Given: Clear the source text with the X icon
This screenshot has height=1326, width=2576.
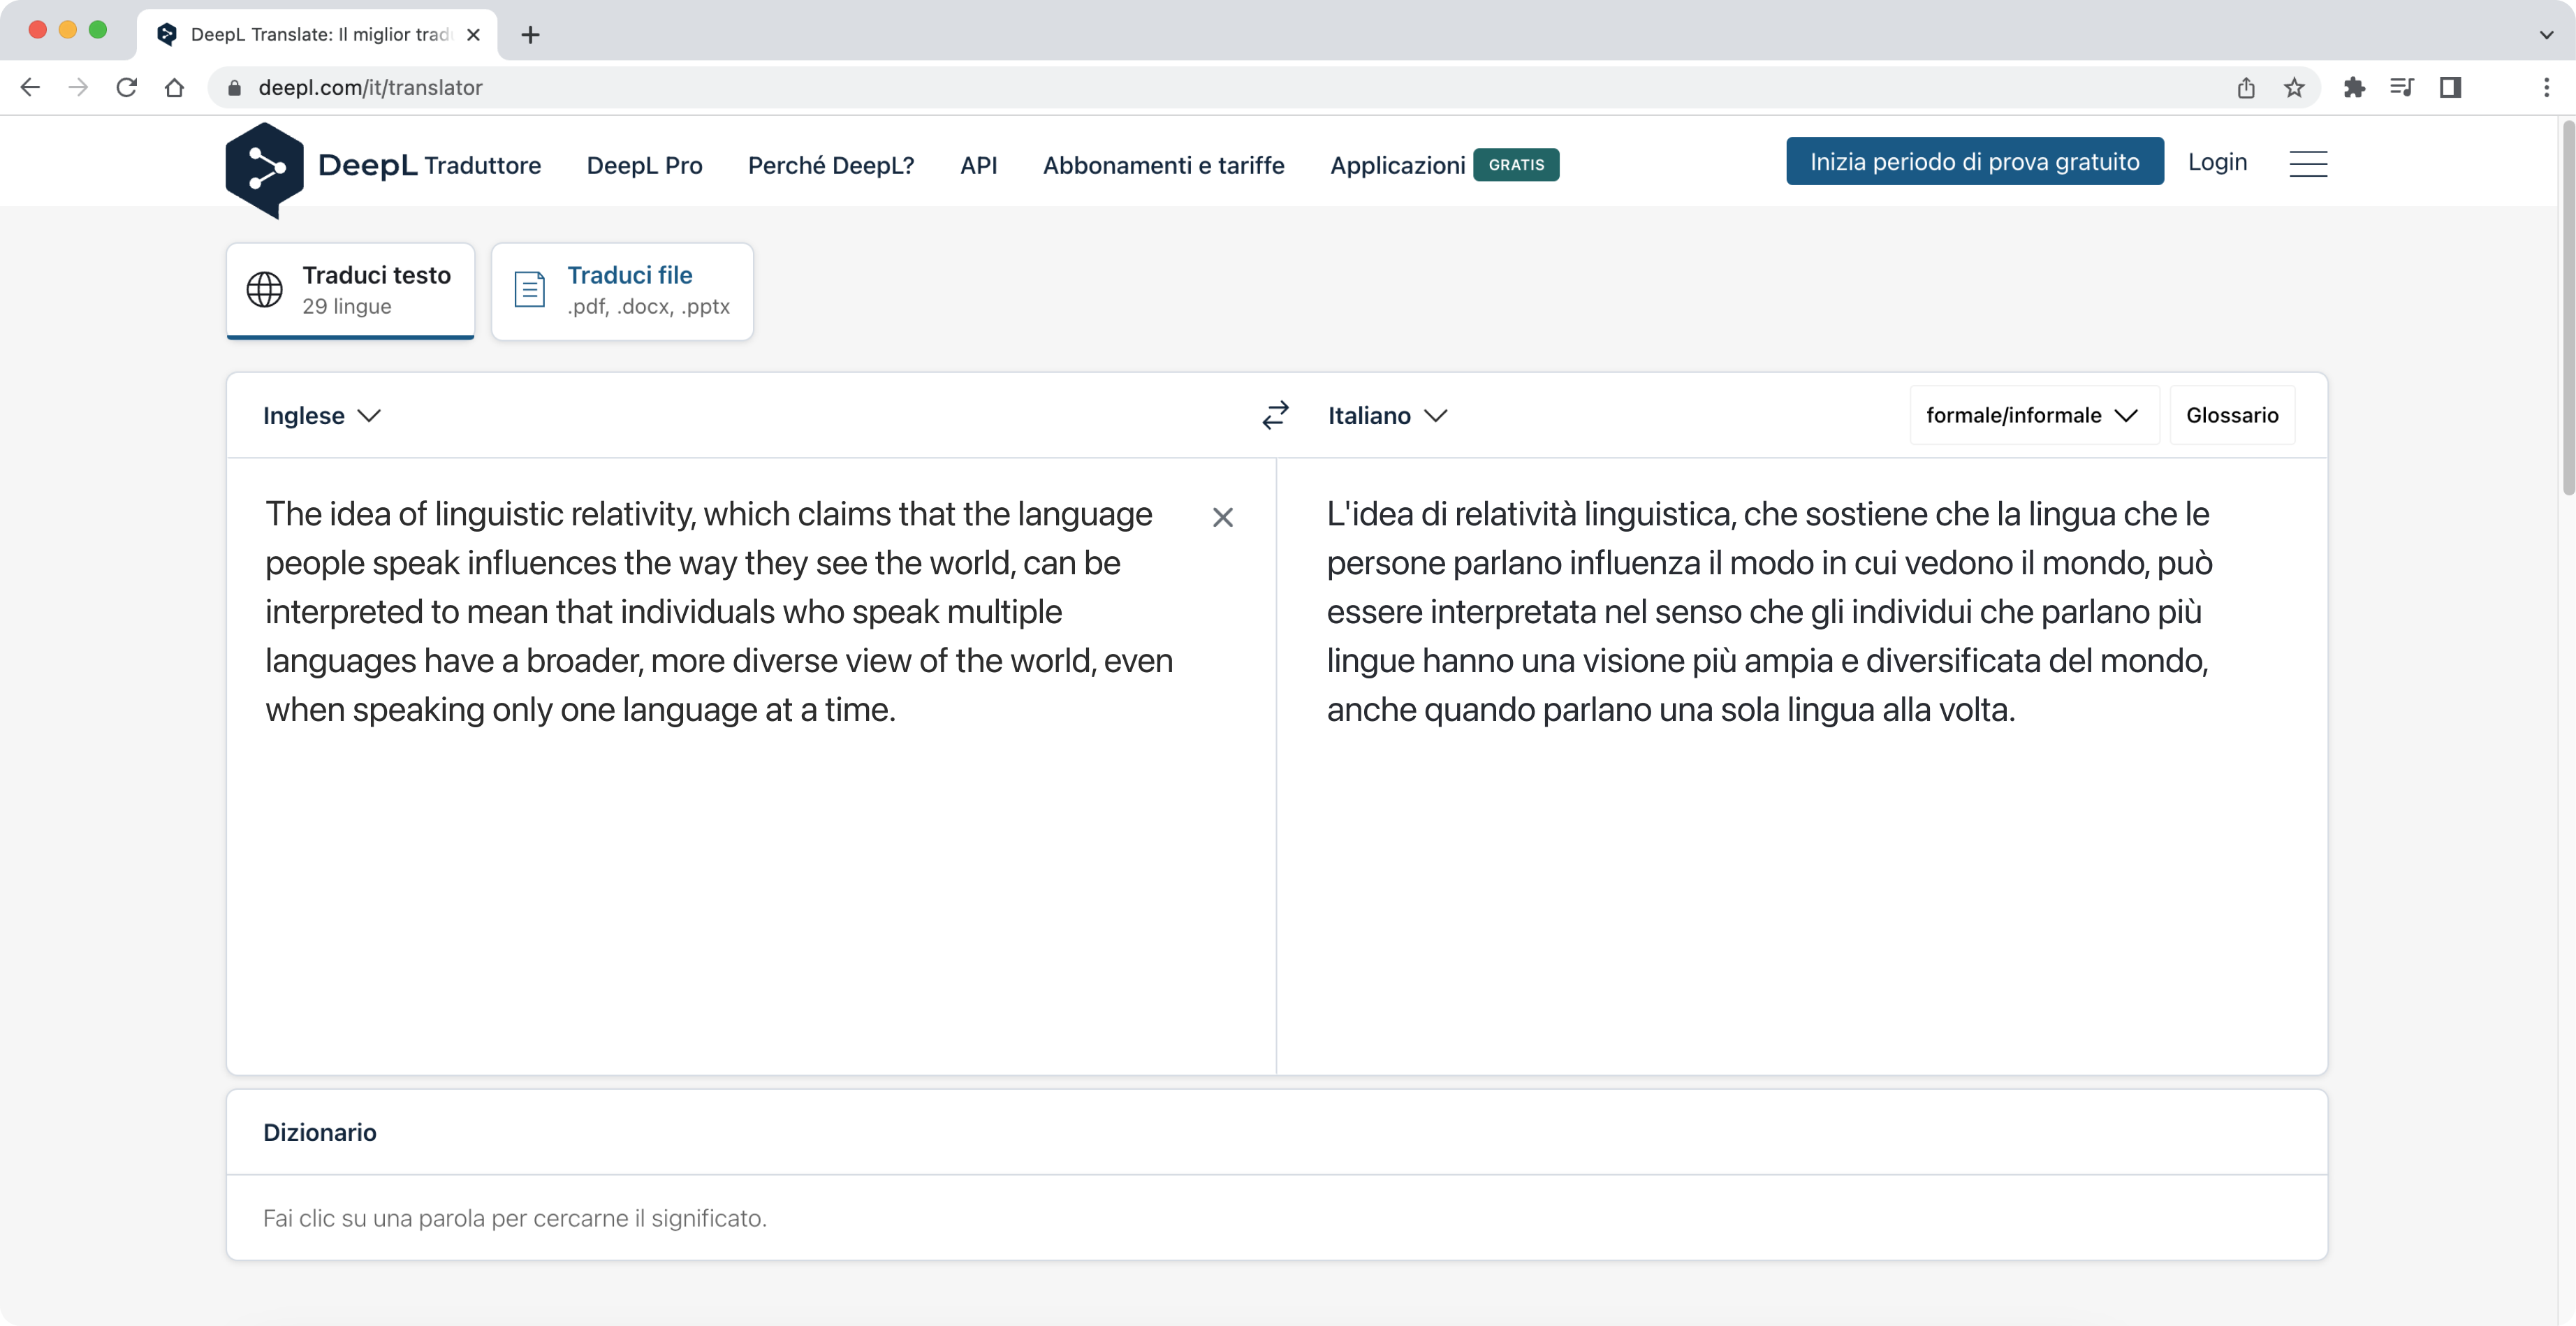Looking at the screenshot, I should (1223, 518).
